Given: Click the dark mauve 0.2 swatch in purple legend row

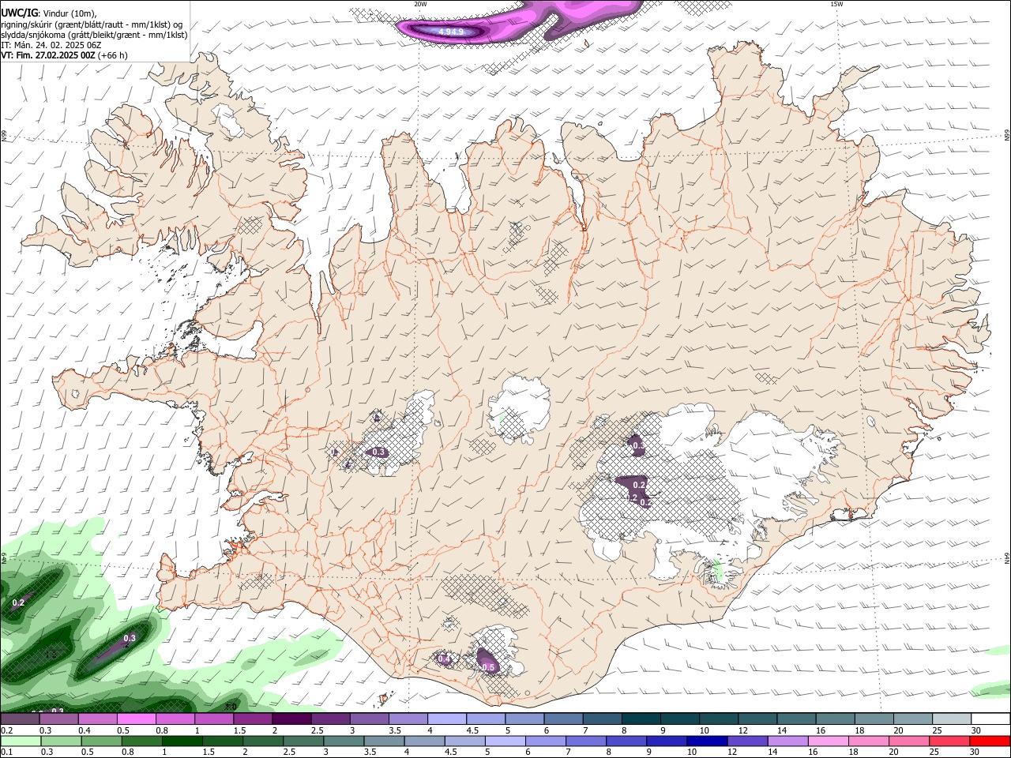Looking at the screenshot, I should tap(20, 719).
